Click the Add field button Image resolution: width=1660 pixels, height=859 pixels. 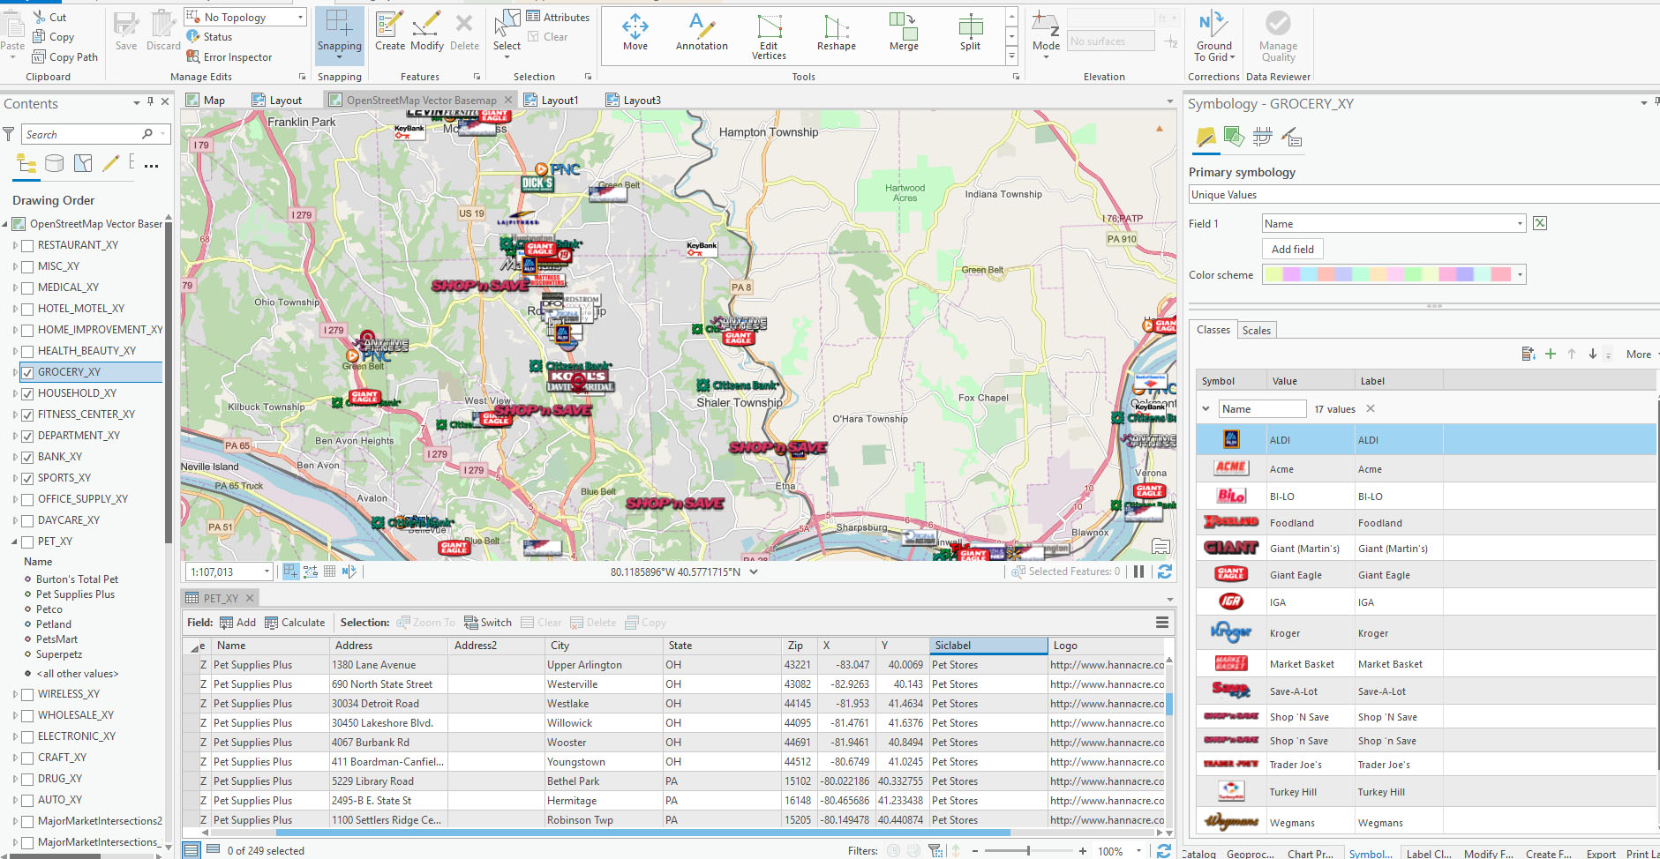(1293, 250)
